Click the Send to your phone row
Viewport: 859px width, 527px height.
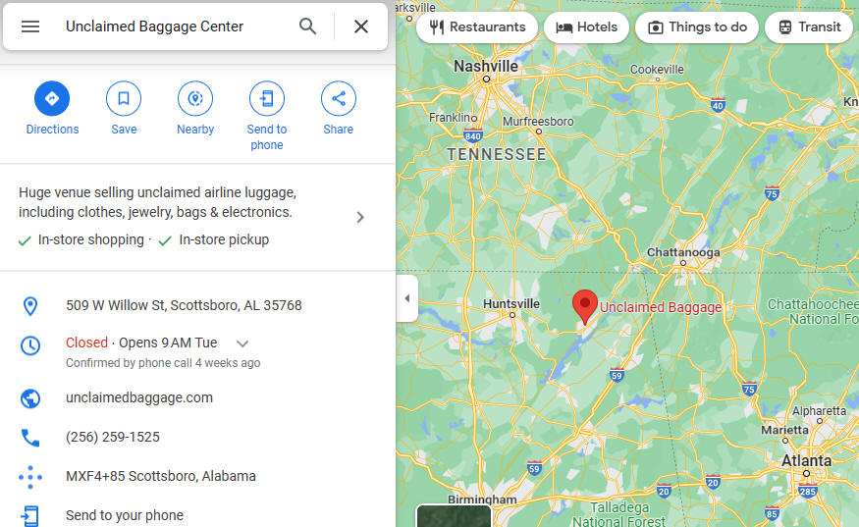coord(197,515)
